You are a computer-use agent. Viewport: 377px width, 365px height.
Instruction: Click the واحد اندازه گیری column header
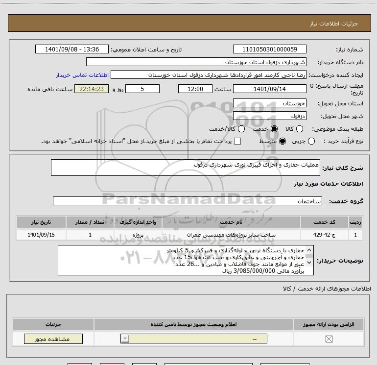pyautogui.click(x=138, y=222)
